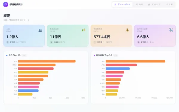Image resolution: width=179 pixels, height=112 pixels.
Task: Click the people icon on the 人口 card
Action: click(40, 30)
